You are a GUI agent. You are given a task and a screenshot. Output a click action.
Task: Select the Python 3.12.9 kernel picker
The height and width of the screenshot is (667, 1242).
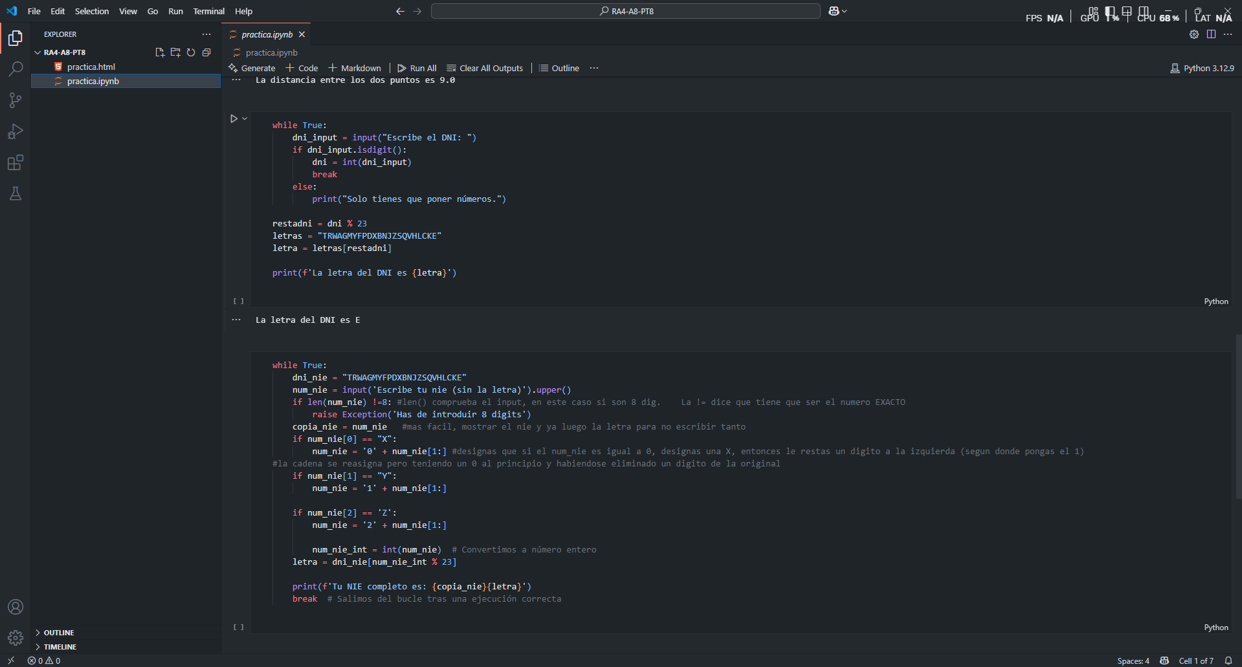coord(1202,68)
